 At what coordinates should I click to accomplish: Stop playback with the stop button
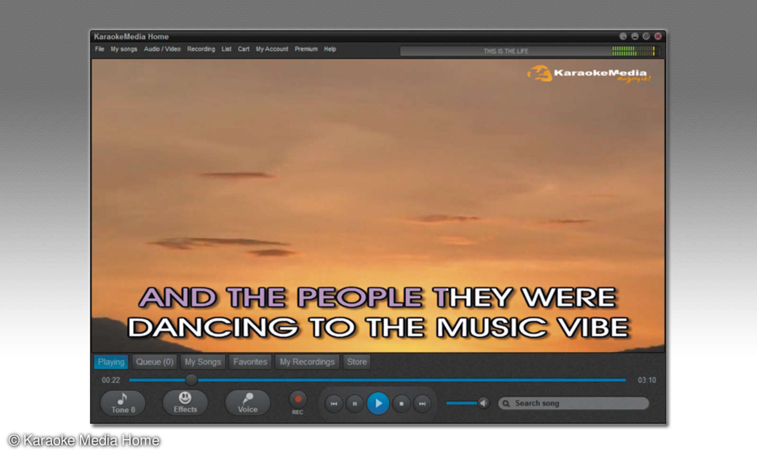click(401, 403)
